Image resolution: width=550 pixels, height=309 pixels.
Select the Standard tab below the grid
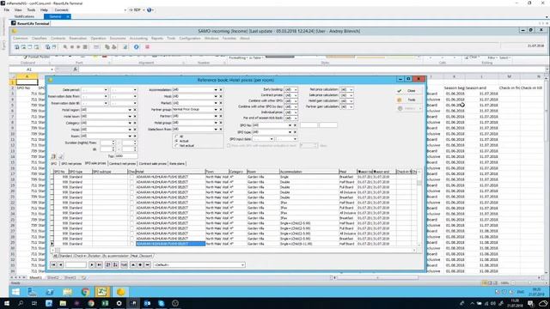click(x=65, y=256)
